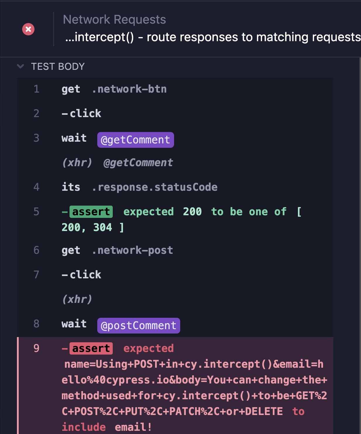
Task: Click the purple @postComment alias badge
Action: (138, 325)
